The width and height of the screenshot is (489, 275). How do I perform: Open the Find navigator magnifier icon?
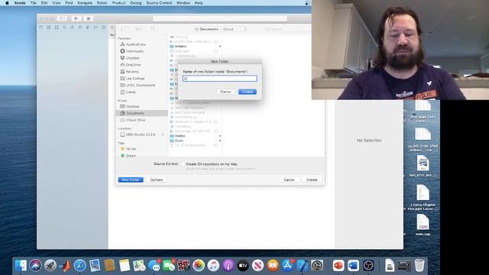(x=64, y=27)
